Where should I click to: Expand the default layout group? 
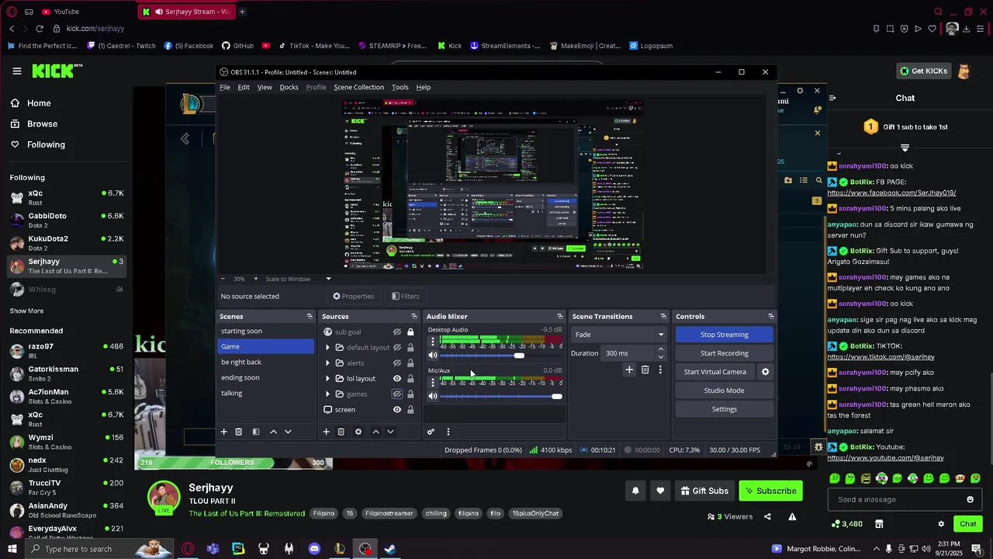click(x=327, y=348)
